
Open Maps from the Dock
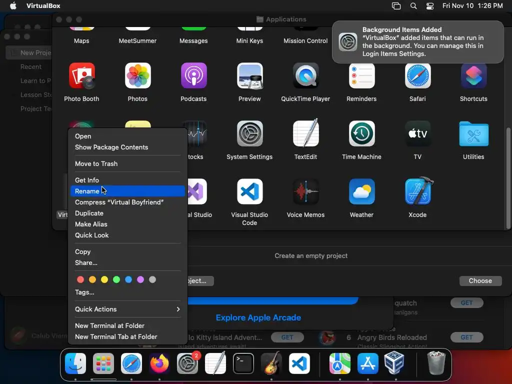340,363
